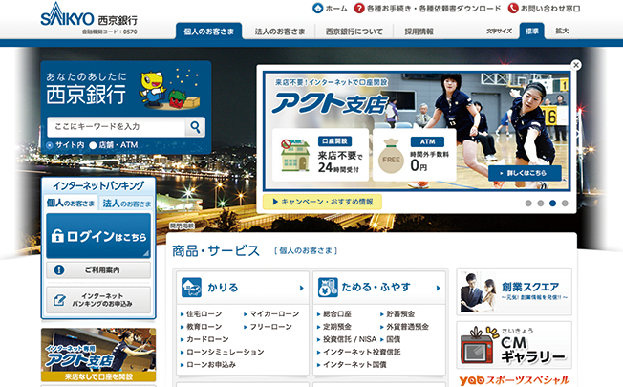The width and height of the screenshot is (623, 387).
Task: Click 詳しくはこちら button on banner
Action: tap(525, 173)
